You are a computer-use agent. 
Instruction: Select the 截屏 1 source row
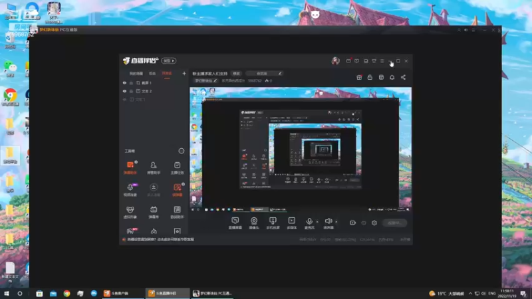click(x=154, y=82)
